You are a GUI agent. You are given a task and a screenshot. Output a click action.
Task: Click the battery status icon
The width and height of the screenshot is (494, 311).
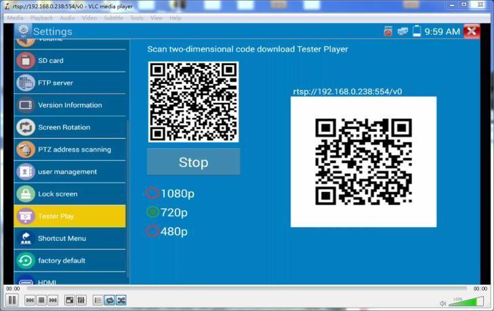(417, 31)
